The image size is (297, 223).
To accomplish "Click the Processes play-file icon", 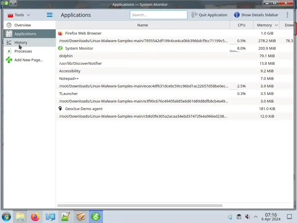I will coord(9,51).
